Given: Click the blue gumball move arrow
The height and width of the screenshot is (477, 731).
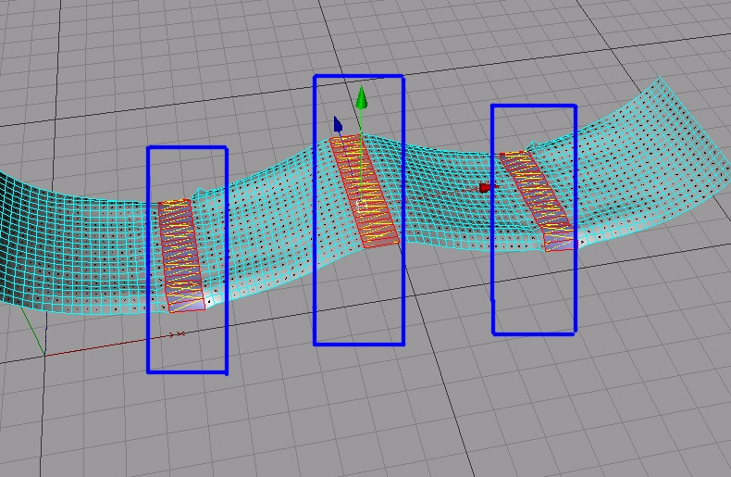Looking at the screenshot, I should pyautogui.click(x=338, y=125).
